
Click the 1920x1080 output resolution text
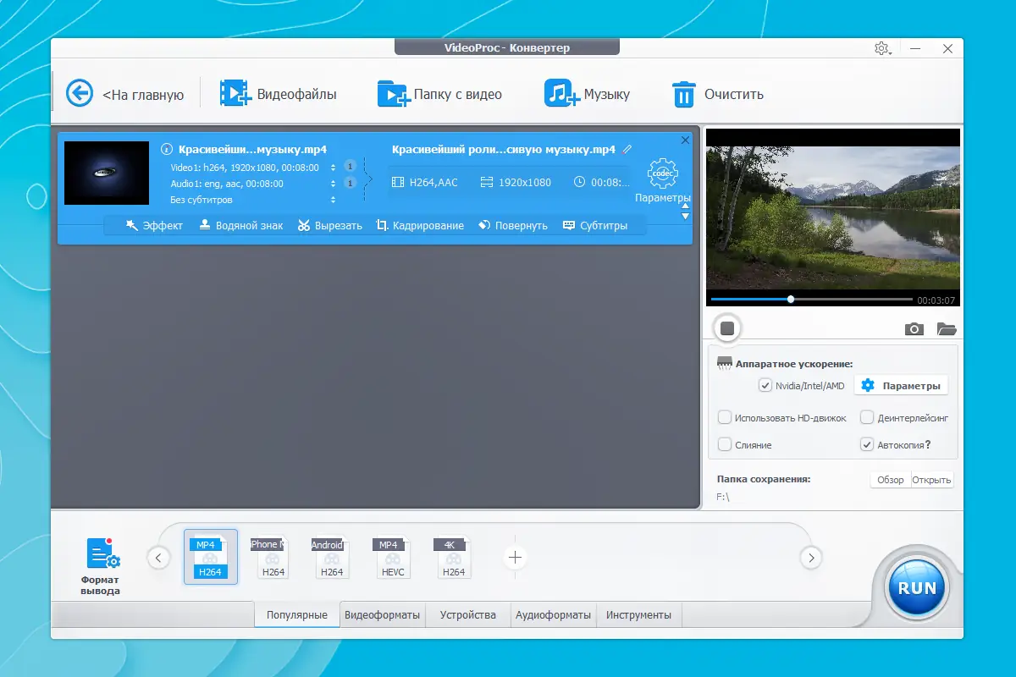pos(525,182)
